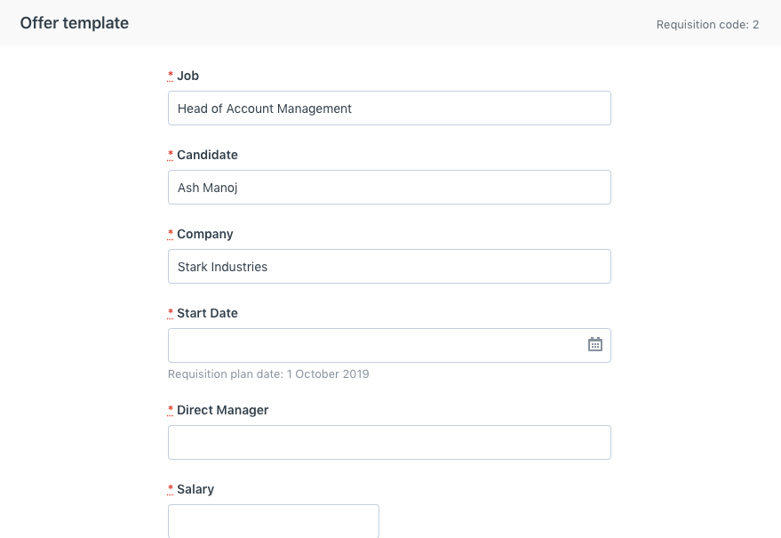
Task: Click the Job input field showing Head of Account Management
Action: [389, 108]
